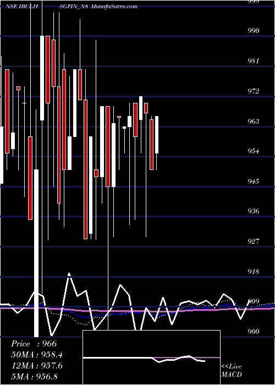Screen dimensions: 275x385
Task: Click the <<Live MACD label
Action: point(232,370)
